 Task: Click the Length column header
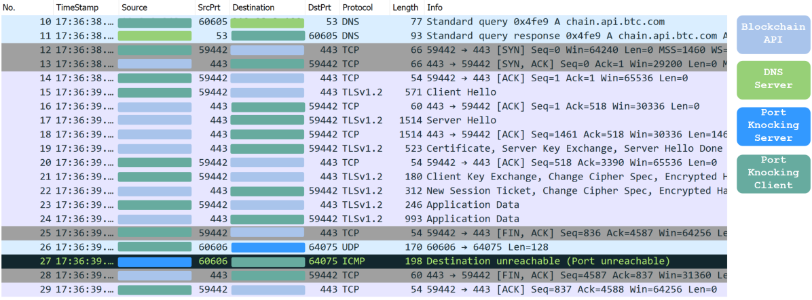coord(405,7)
